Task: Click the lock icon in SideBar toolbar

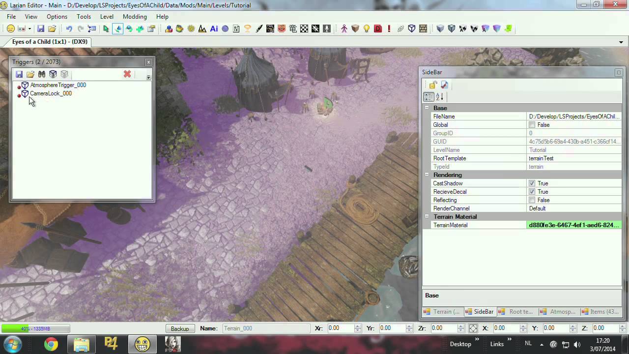Action: (433, 85)
